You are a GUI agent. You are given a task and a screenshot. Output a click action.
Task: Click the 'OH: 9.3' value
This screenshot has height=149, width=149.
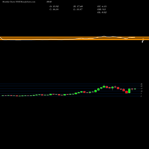tap(101, 10)
